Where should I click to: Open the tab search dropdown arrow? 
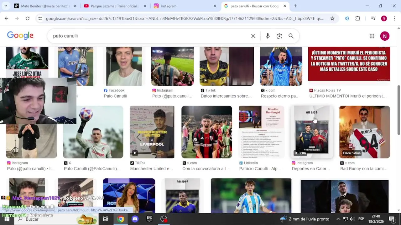click(6, 6)
